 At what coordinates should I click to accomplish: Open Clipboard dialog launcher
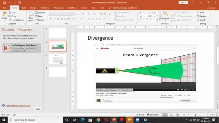(25, 24)
